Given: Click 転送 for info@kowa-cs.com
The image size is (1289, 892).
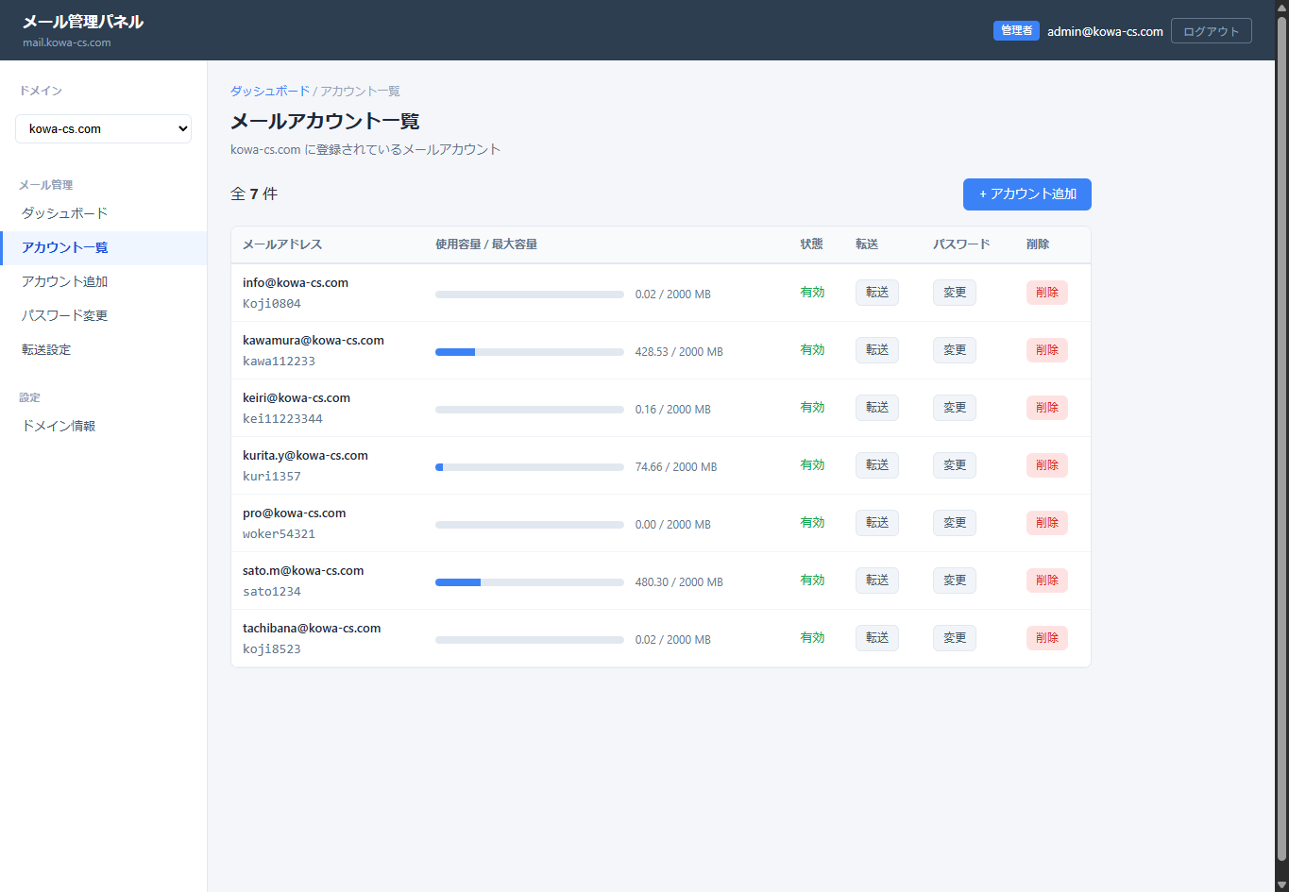Looking at the screenshot, I should point(876,293).
